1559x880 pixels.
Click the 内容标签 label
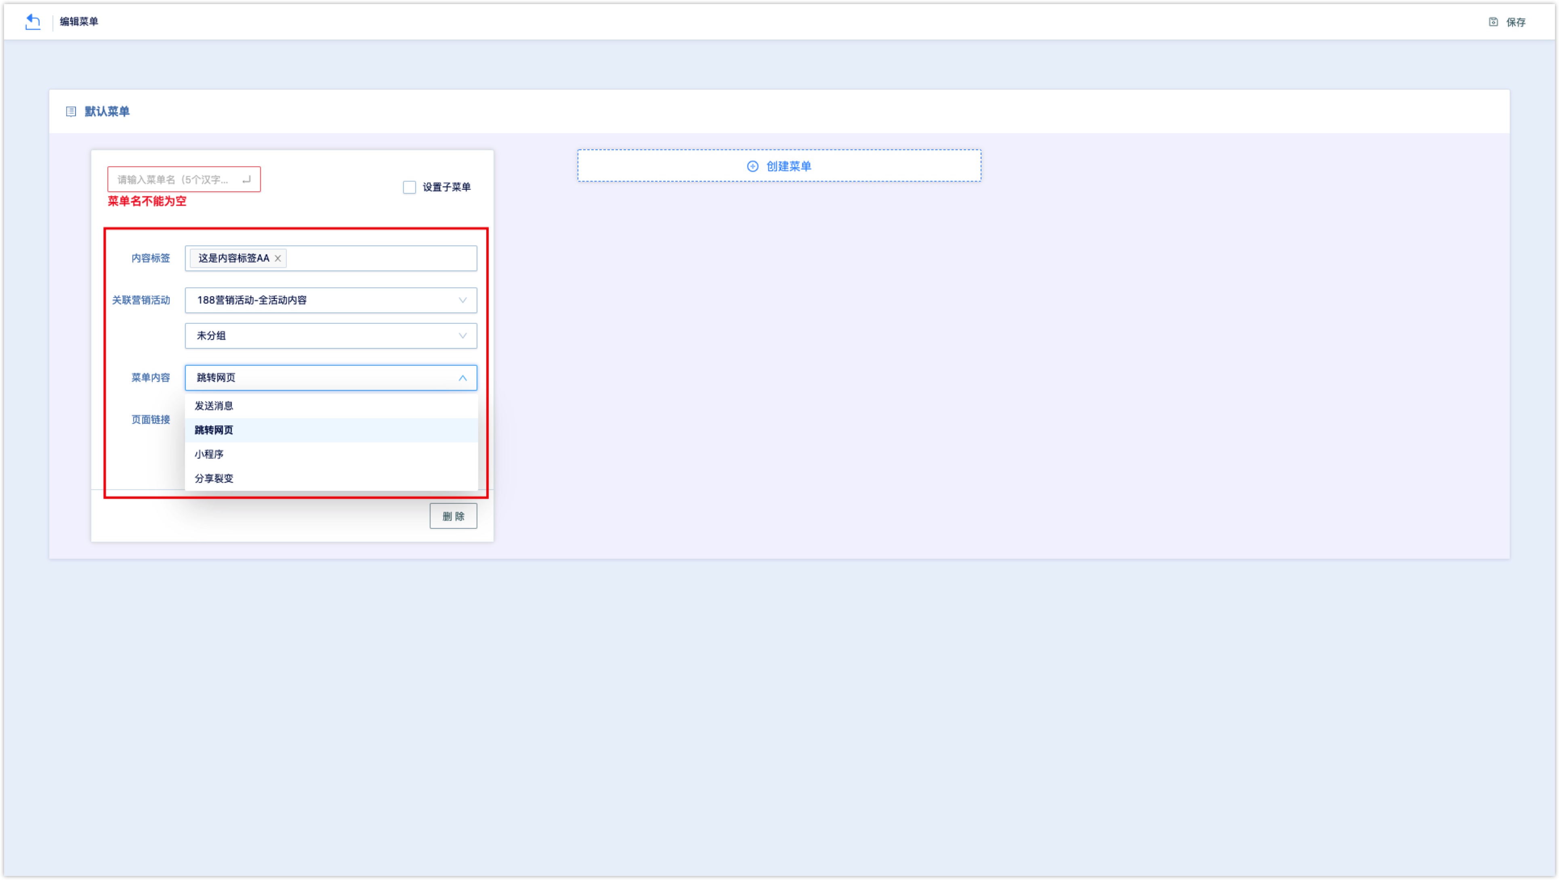(151, 258)
